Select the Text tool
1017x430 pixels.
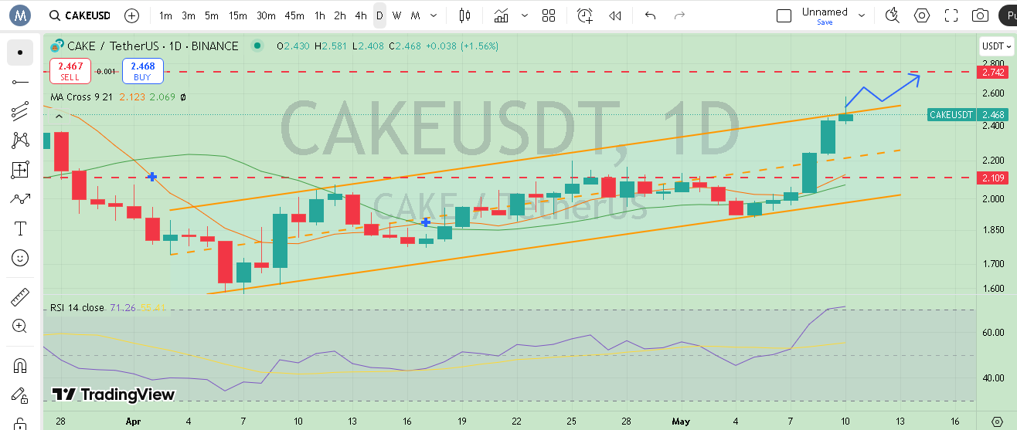click(20, 229)
